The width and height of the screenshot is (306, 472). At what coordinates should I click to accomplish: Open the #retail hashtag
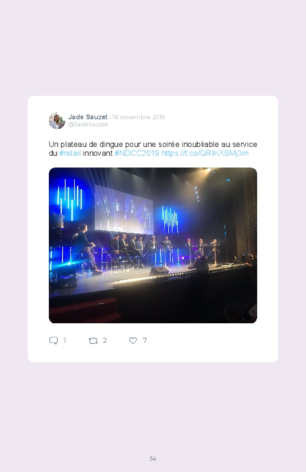tap(70, 153)
